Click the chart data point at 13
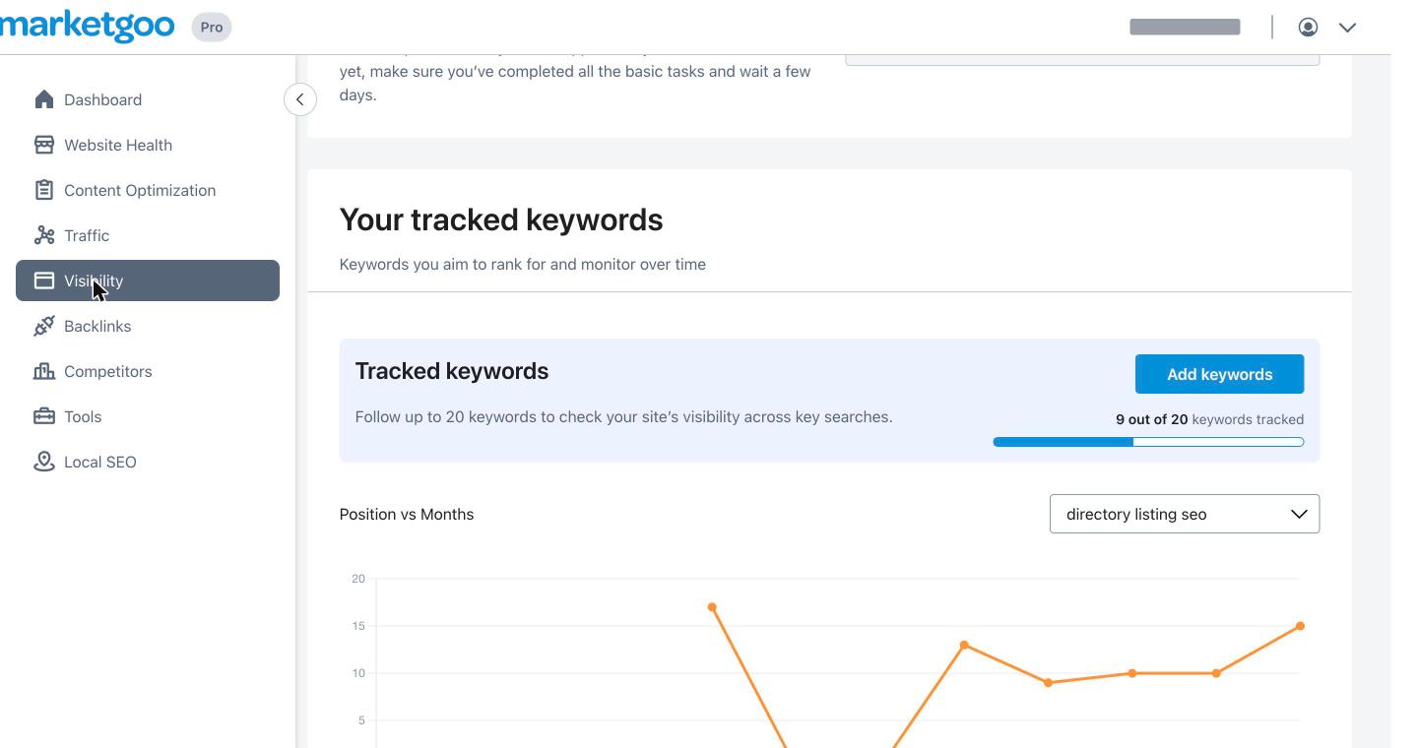 (x=964, y=645)
